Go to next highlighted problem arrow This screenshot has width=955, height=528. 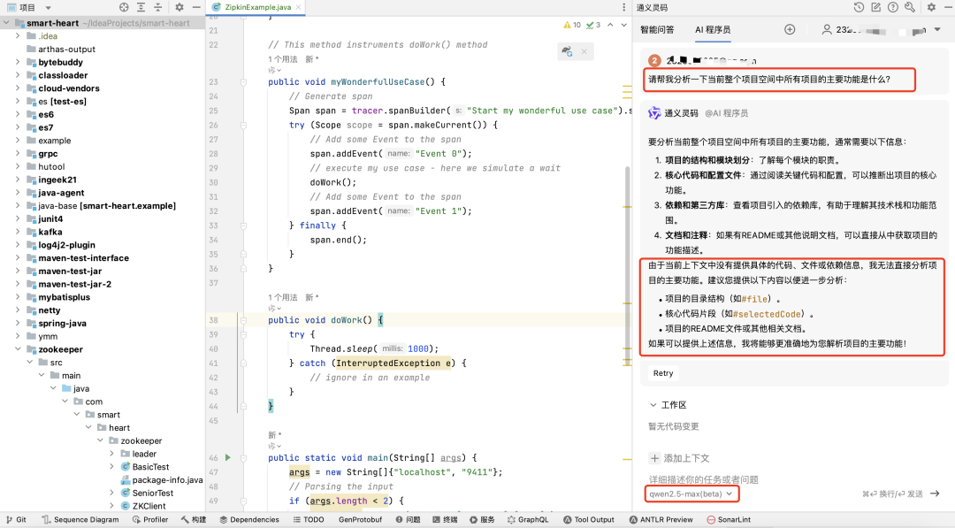623,25
